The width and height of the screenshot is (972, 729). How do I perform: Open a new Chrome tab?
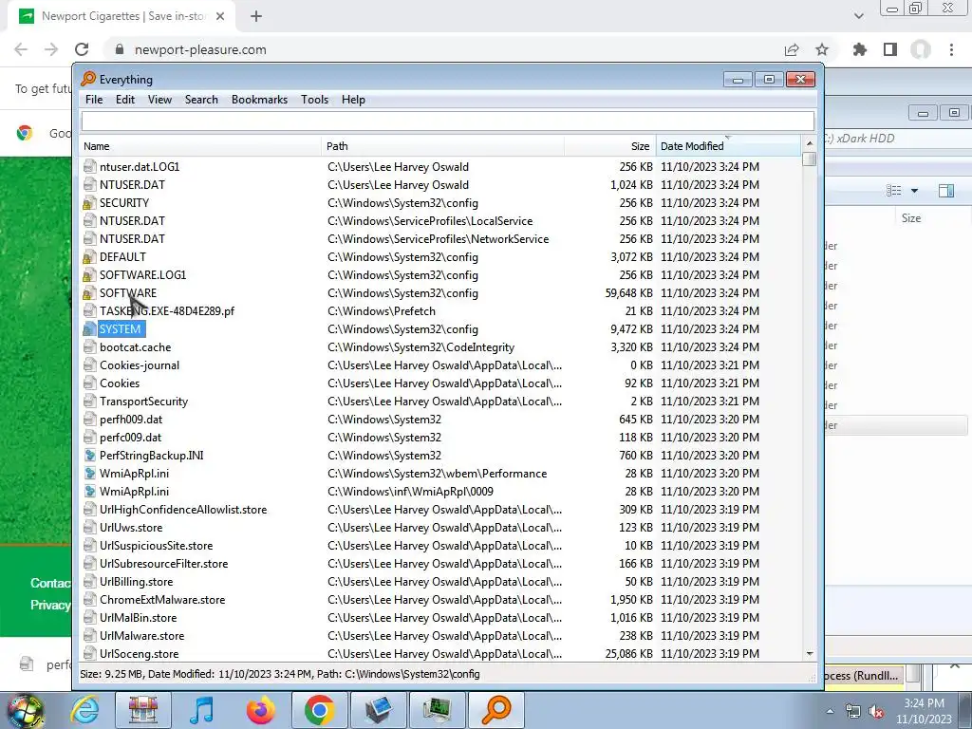click(256, 17)
